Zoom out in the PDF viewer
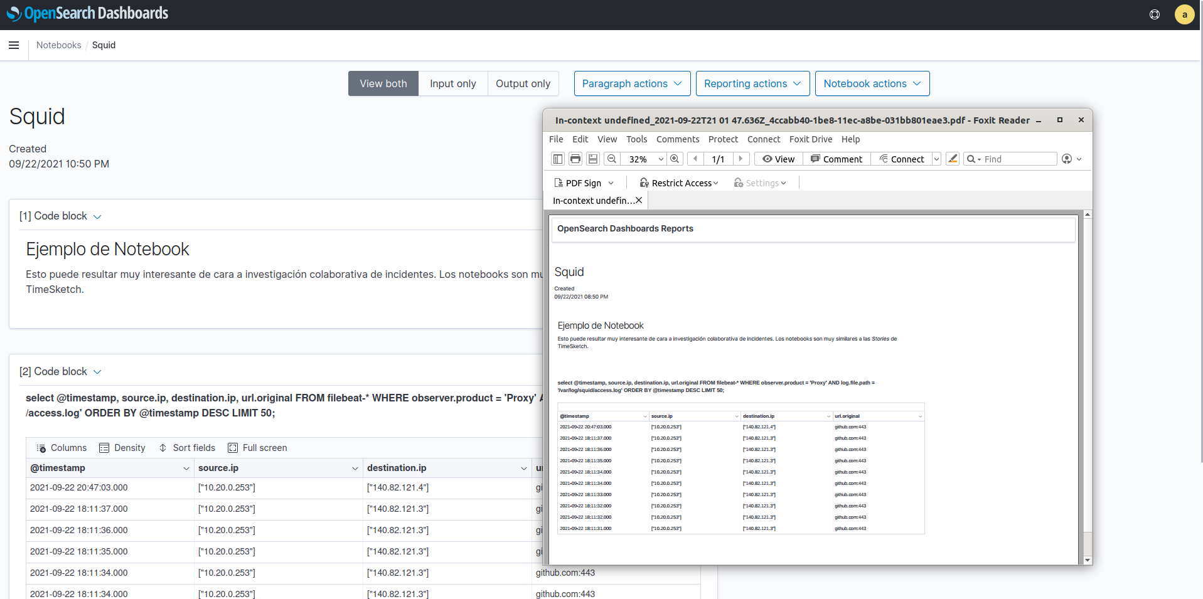This screenshot has height=599, width=1203. 612,159
